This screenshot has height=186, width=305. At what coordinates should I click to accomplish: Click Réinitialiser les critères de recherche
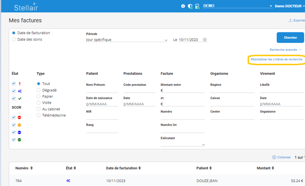[x=277, y=59]
